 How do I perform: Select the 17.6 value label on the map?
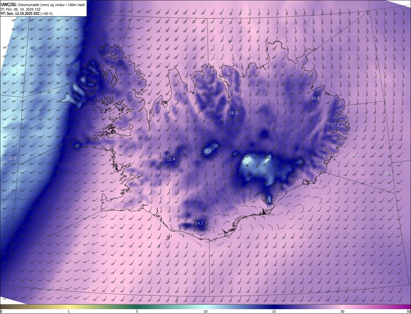[335, 125]
